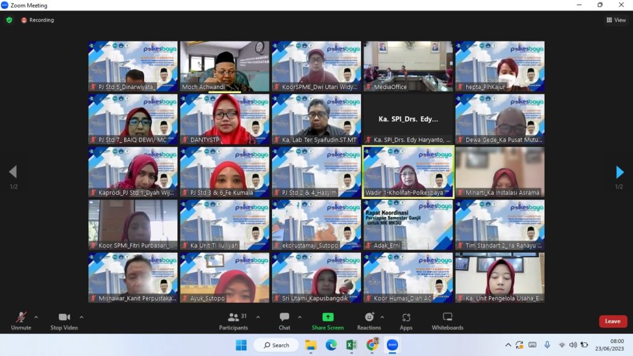This screenshot has width=633, height=356.
Task: Select MediaOffice video tile
Action: point(408,66)
